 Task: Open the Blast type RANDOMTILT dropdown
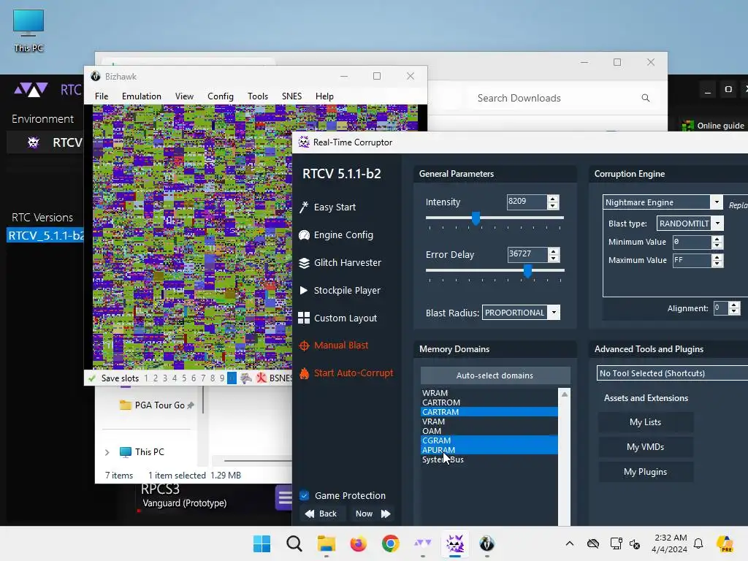click(717, 224)
